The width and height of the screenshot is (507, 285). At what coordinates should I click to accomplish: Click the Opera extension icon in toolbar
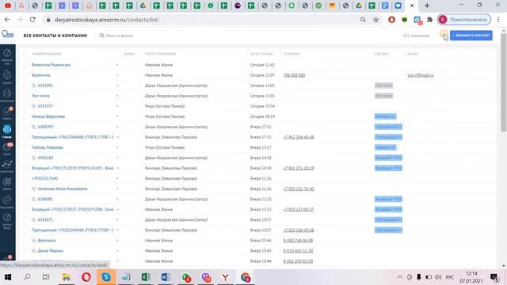(391, 20)
